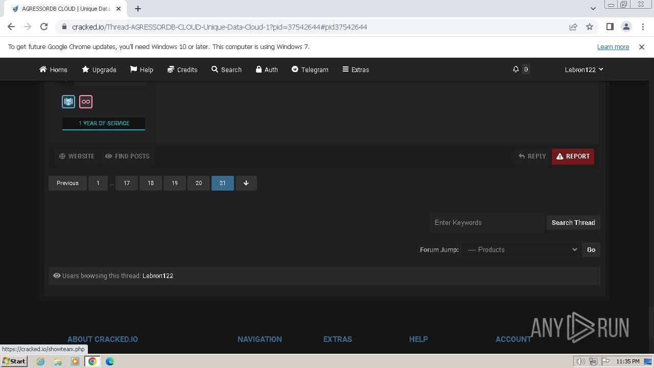Open the Telegram link
This screenshot has width=654, height=368.
click(x=310, y=70)
